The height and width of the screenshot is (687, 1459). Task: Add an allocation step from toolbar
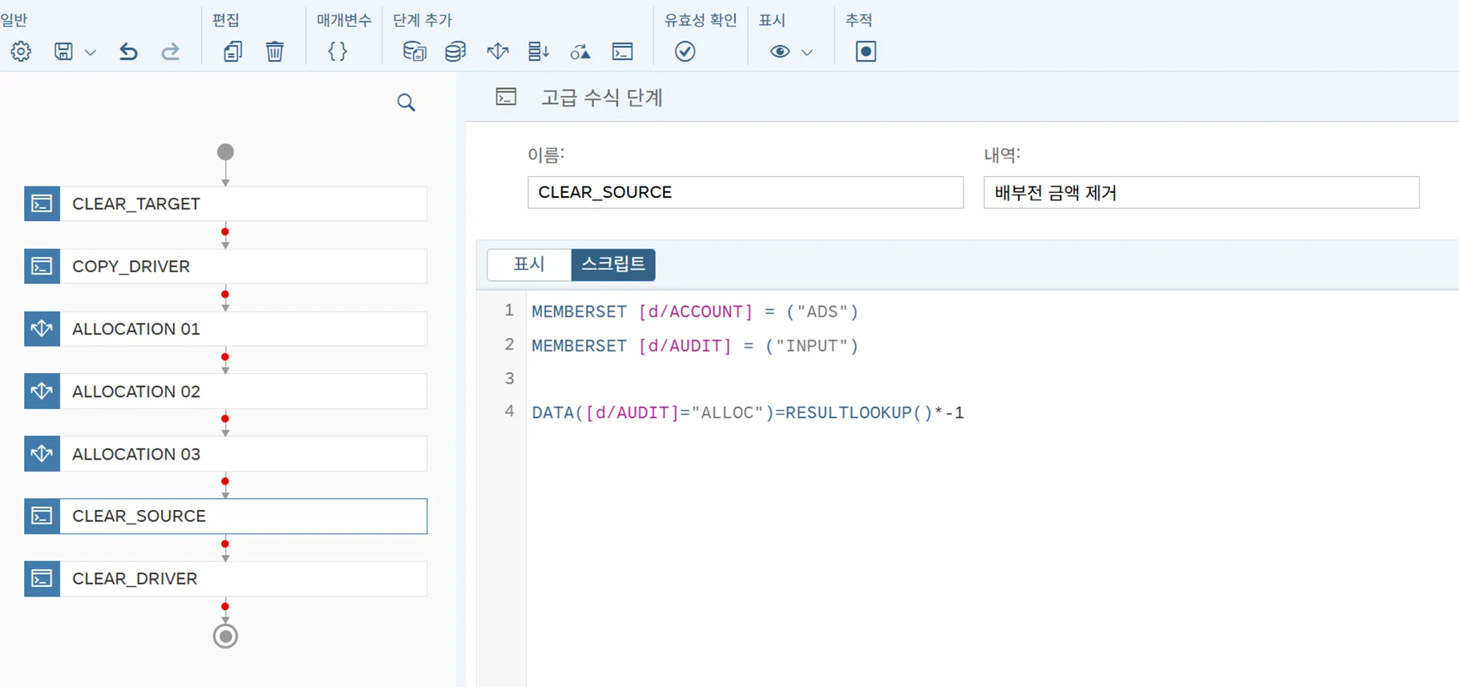point(497,51)
